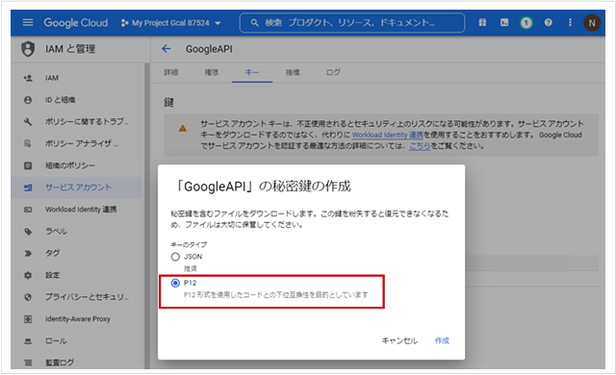Click the warning triangle icon

pos(183,128)
